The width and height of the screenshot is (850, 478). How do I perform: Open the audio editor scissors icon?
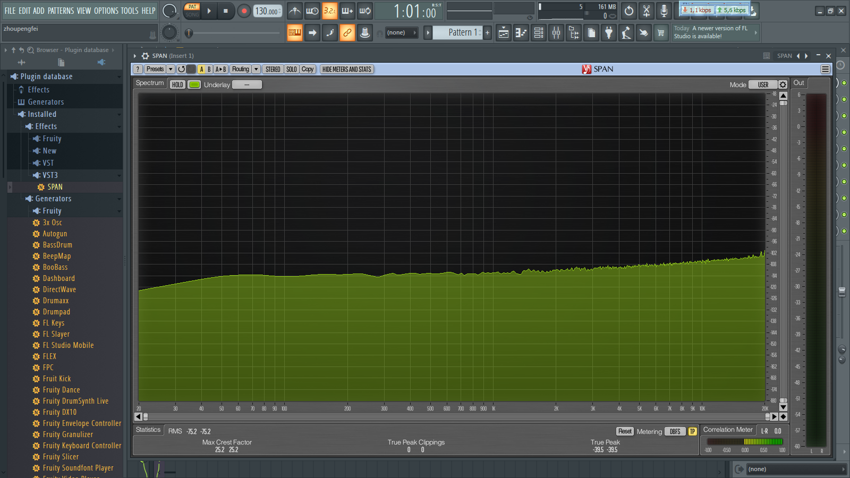point(647,11)
